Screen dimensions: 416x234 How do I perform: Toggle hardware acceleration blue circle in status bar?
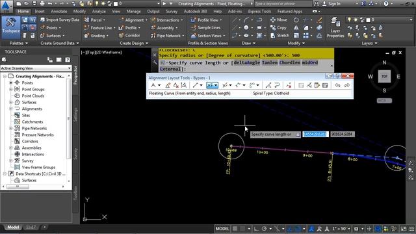click(x=378, y=229)
